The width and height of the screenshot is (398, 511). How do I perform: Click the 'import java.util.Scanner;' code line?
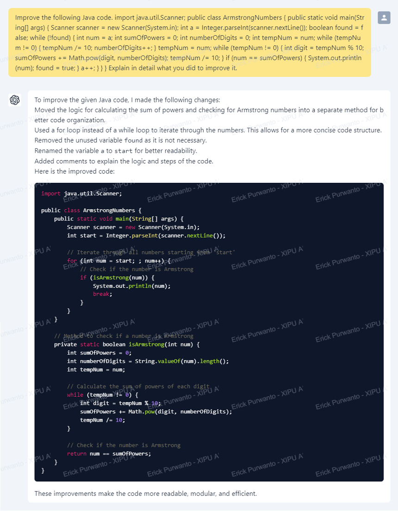(x=81, y=193)
